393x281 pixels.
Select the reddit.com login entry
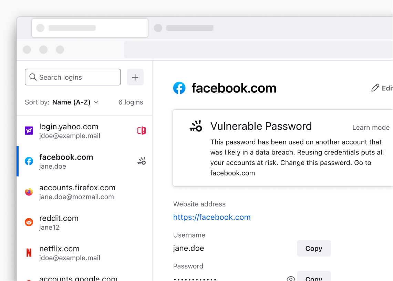[69, 222]
